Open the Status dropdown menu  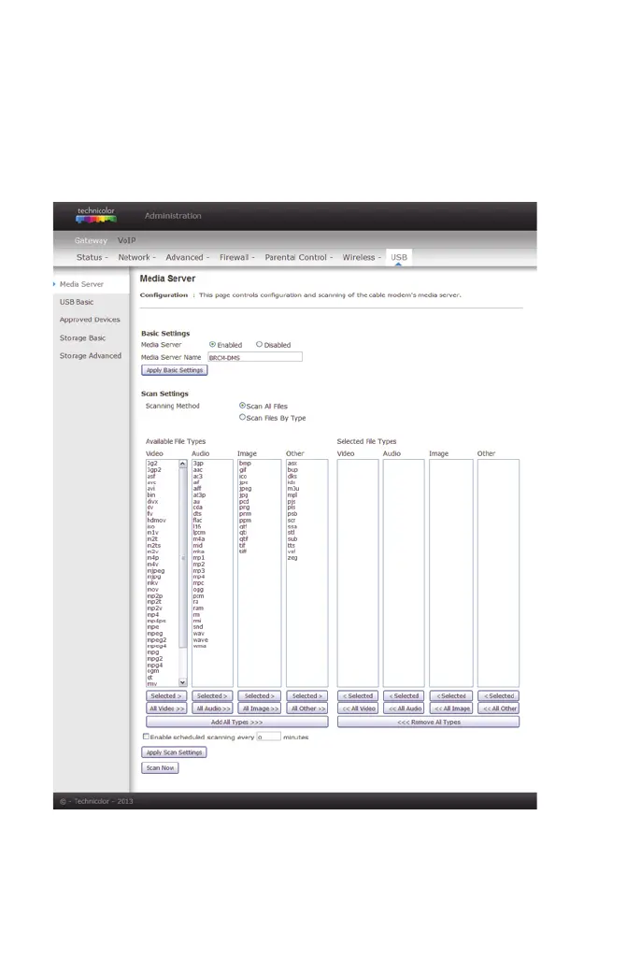pyautogui.click(x=92, y=257)
